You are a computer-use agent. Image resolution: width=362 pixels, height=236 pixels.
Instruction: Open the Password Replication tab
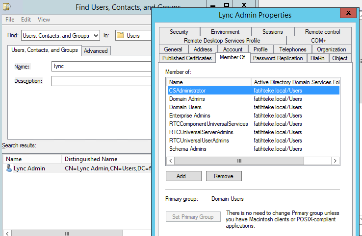coord(278,58)
